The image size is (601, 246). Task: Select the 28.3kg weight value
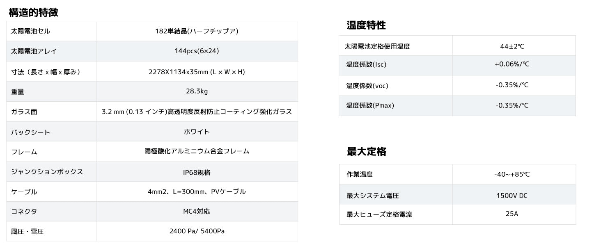pos(197,91)
